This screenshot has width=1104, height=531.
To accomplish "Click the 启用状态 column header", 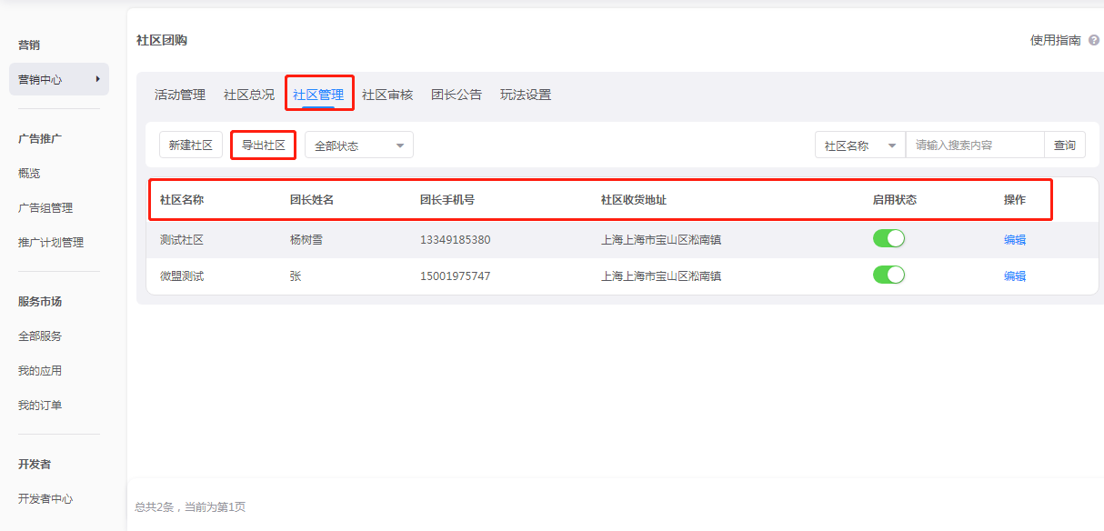I will (895, 200).
